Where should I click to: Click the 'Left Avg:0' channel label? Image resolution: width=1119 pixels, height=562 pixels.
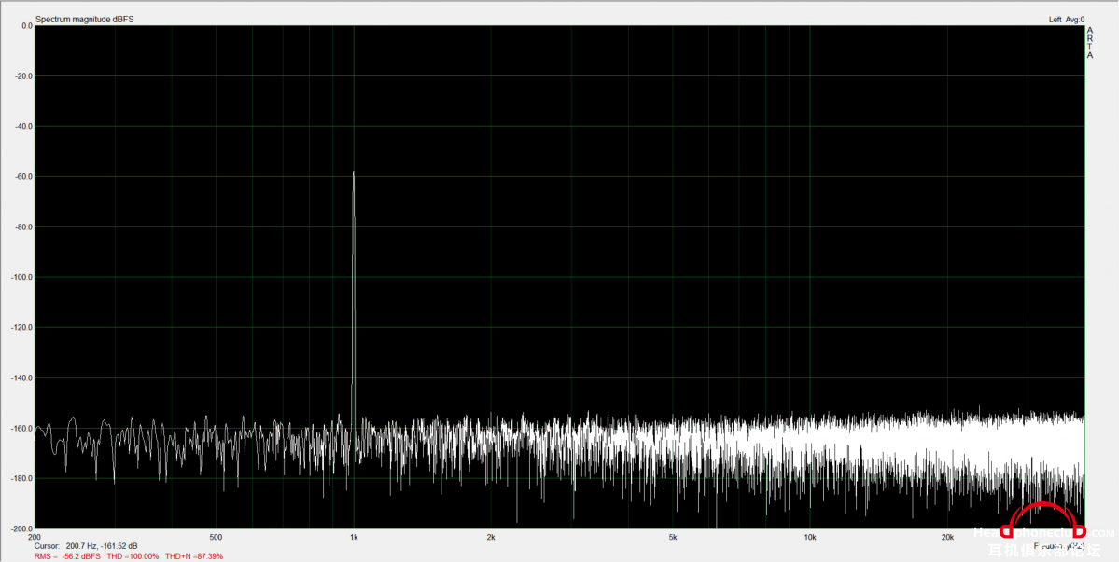(x=1066, y=20)
